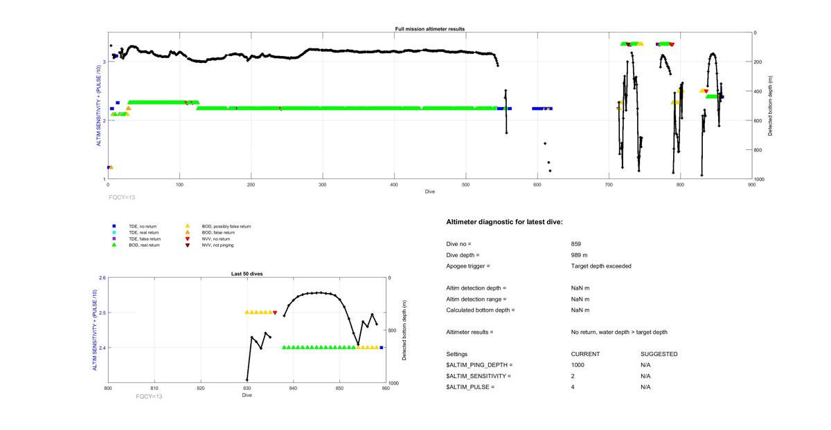Click the 'Altim detection range =' label
831x430 pixels.
click(x=476, y=299)
